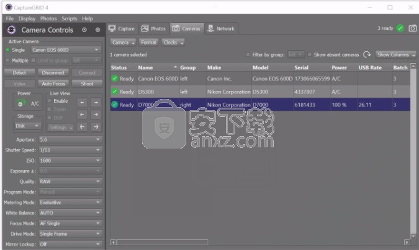Image resolution: width=419 pixels, height=250 pixels.
Task: Open the Shutter Speed dropdown showing 1/13
Action: (x=71, y=150)
